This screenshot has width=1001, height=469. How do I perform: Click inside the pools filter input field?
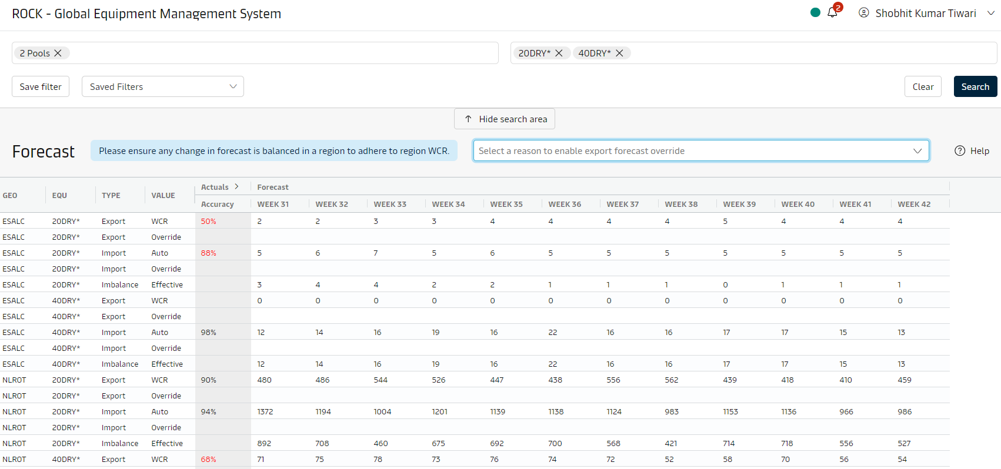click(x=282, y=53)
